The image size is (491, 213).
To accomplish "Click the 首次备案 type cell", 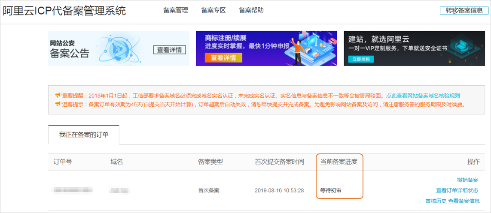I will 208,190.
